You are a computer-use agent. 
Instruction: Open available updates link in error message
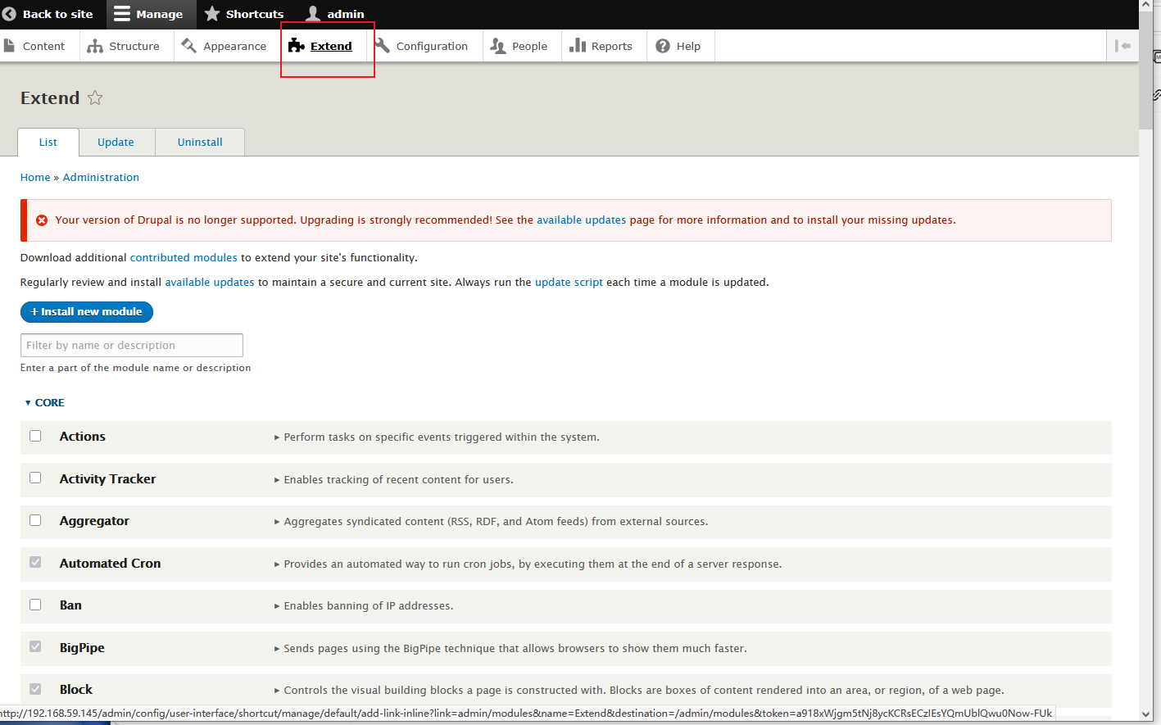581,220
